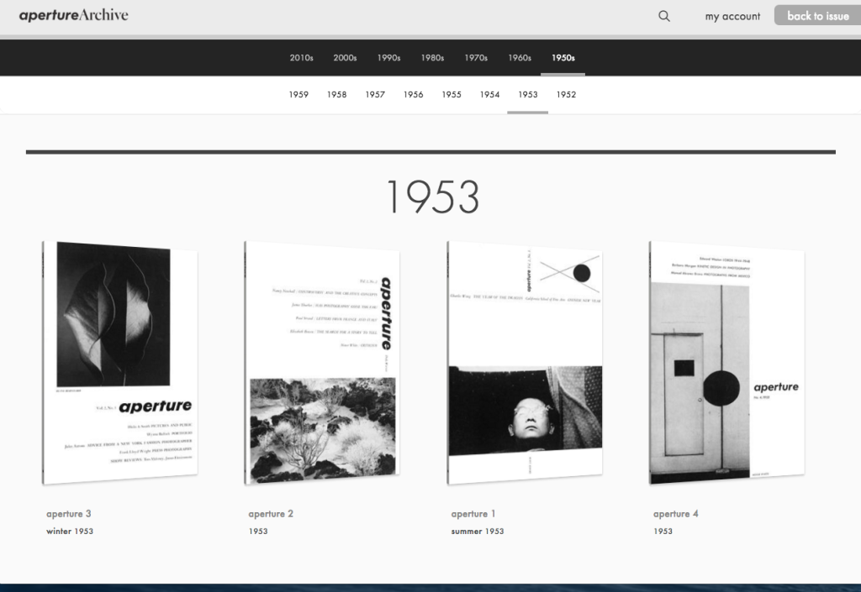Click '1953' date under aperture 2
This screenshot has width=861, height=592.
pyautogui.click(x=258, y=532)
